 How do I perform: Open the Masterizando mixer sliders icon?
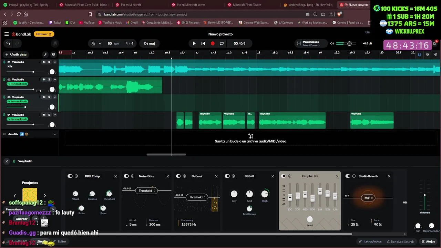pos(299,43)
